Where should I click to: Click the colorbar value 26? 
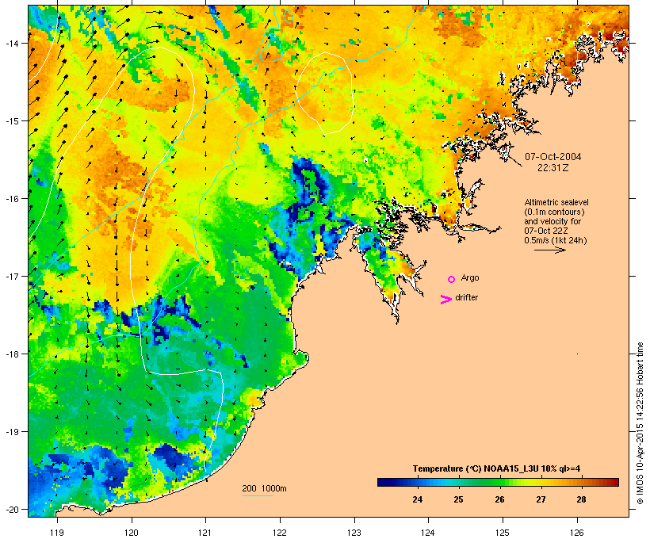click(x=499, y=499)
